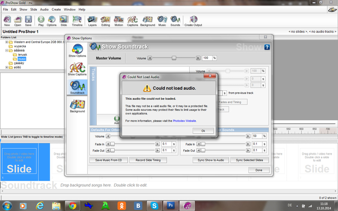Click the Create Output toolbar icon
This screenshot has height=211, width=338.
tap(193, 21)
